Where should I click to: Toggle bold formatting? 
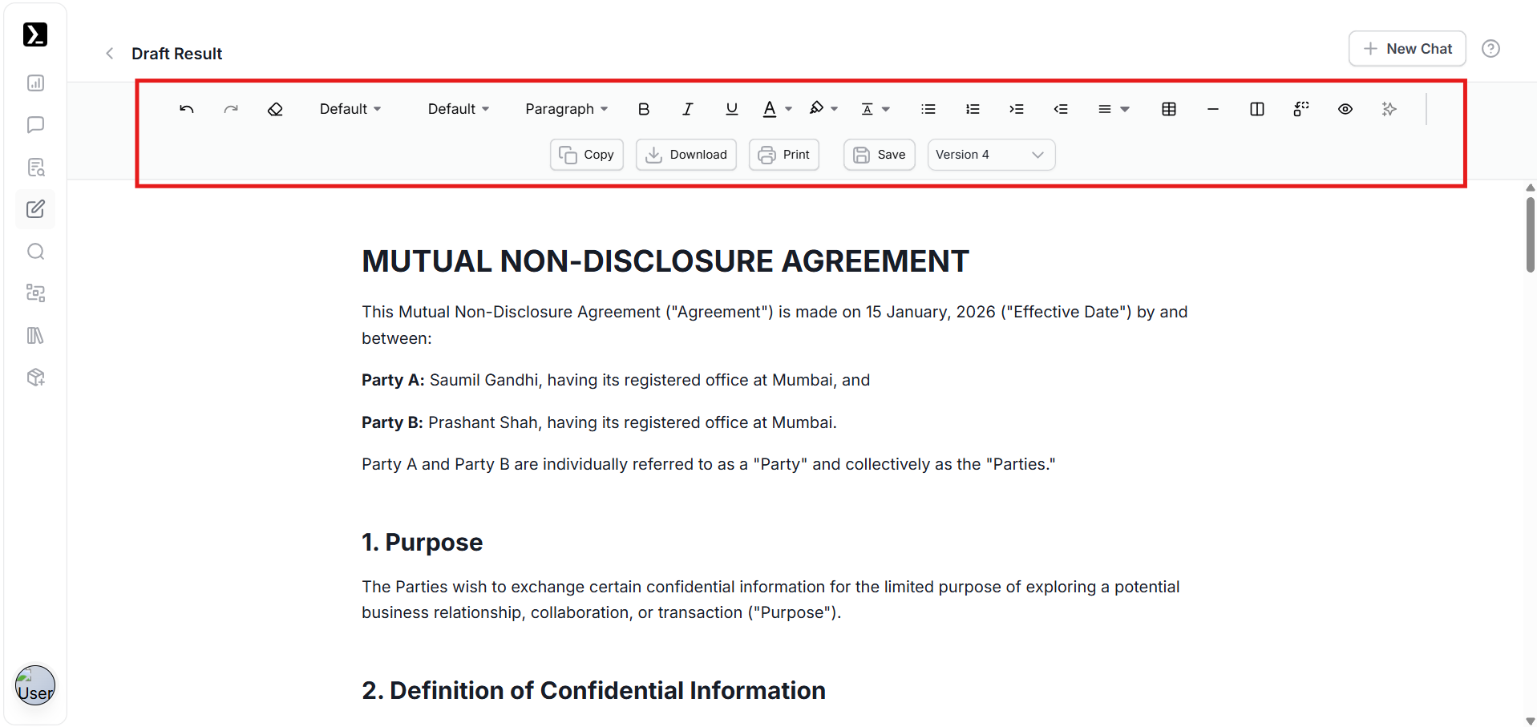[644, 109]
